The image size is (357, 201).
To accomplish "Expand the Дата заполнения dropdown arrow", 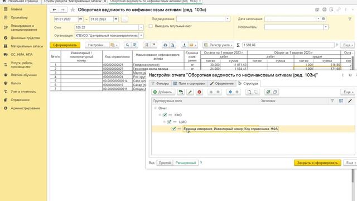I will 319,19.
